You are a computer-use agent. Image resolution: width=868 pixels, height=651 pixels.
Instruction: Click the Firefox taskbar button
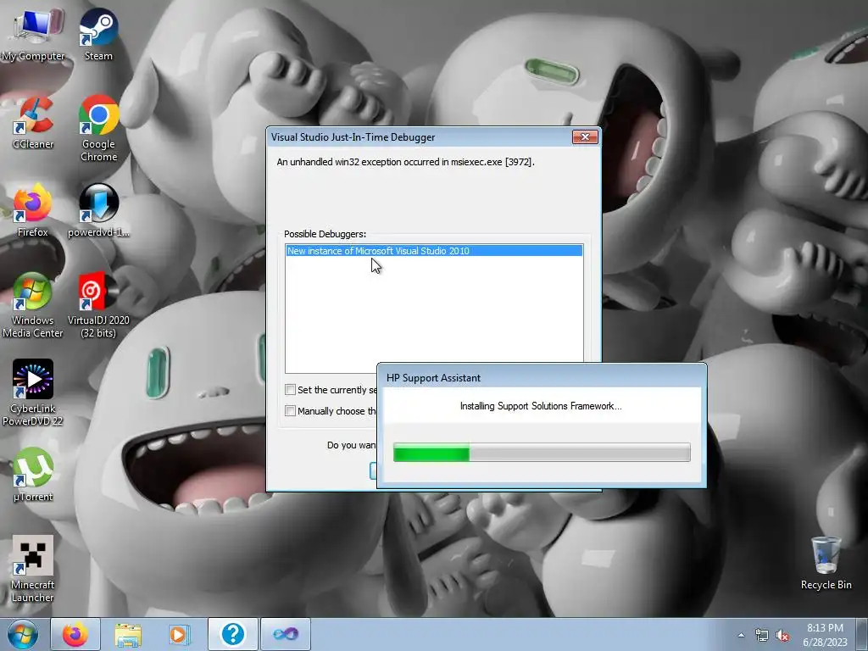(x=75, y=634)
